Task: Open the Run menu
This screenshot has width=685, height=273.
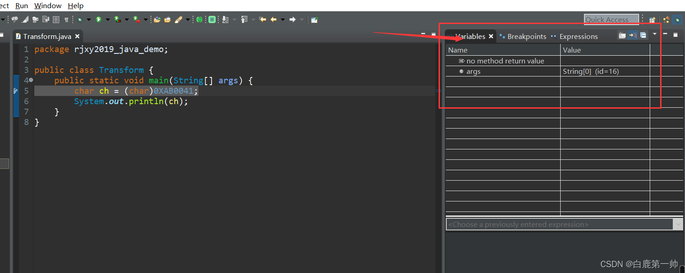Action: [x=22, y=6]
